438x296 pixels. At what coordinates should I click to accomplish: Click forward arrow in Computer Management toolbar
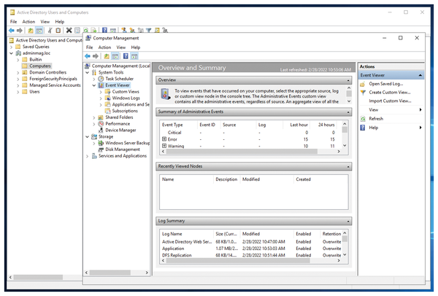pos(96,56)
